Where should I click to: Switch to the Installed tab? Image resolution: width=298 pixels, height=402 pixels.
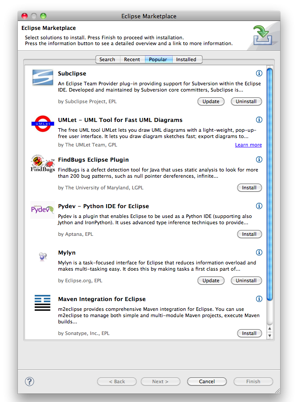tap(186, 59)
